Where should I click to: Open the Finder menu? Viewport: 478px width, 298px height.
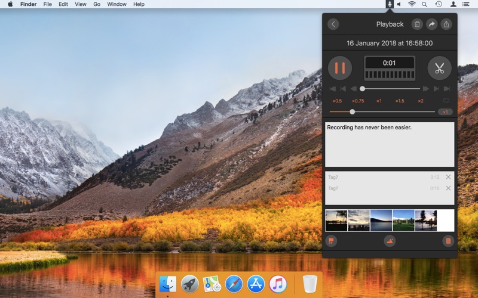click(x=28, y=4)
